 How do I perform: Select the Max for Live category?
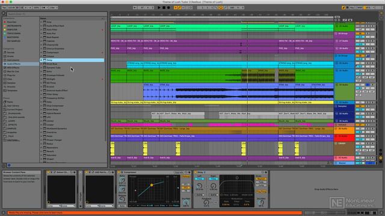[x=13, y=71]
